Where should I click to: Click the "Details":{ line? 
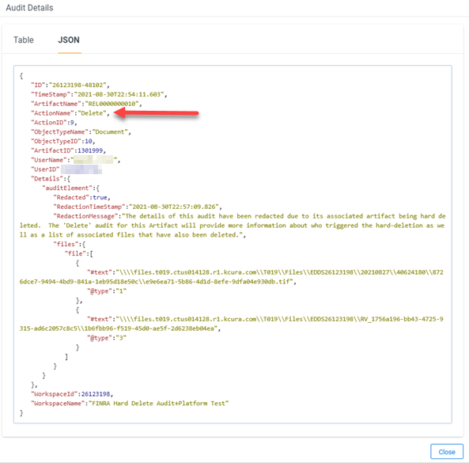pyautogui.click(x=51, y=179)
